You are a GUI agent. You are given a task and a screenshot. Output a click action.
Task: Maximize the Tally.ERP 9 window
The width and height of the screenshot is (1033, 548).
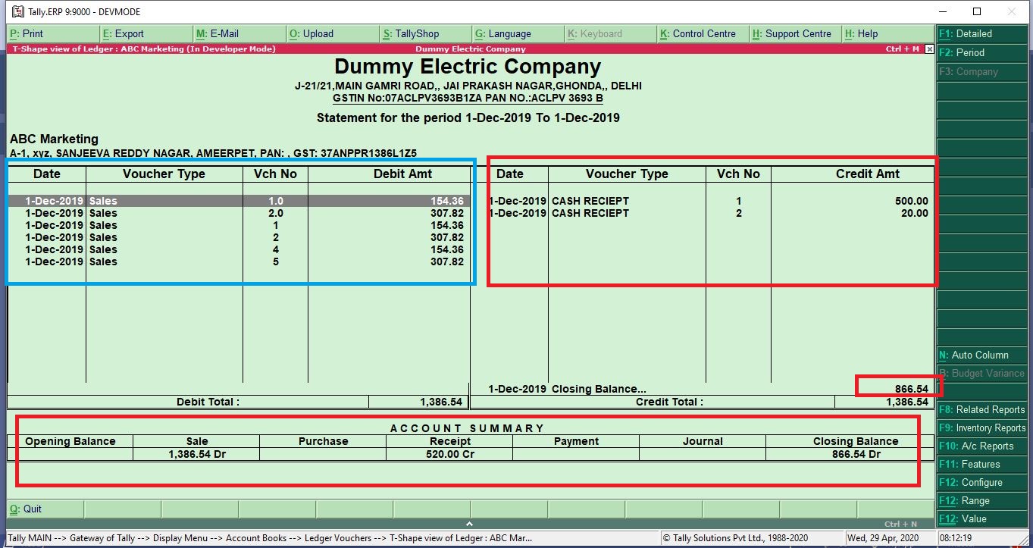tap(977, 11)
